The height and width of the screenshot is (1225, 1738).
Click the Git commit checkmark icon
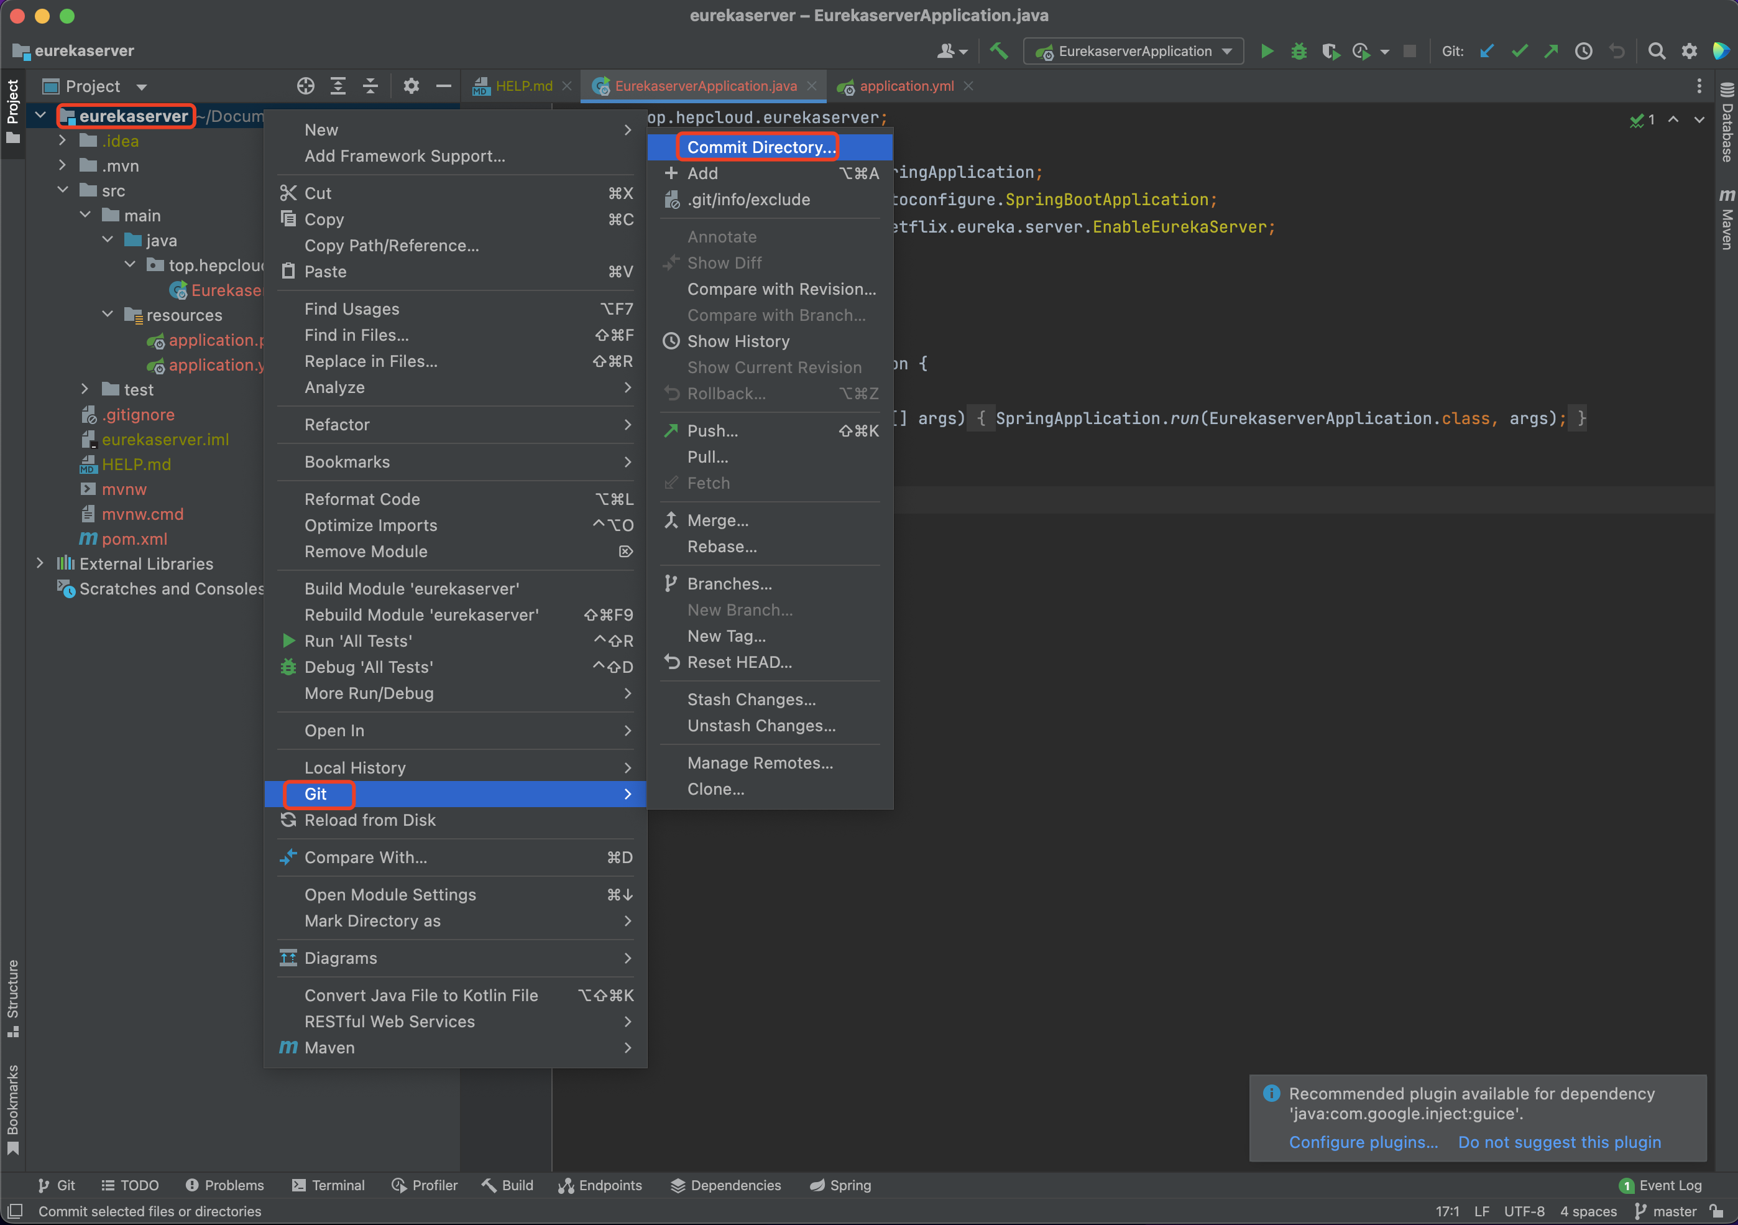1519,51
